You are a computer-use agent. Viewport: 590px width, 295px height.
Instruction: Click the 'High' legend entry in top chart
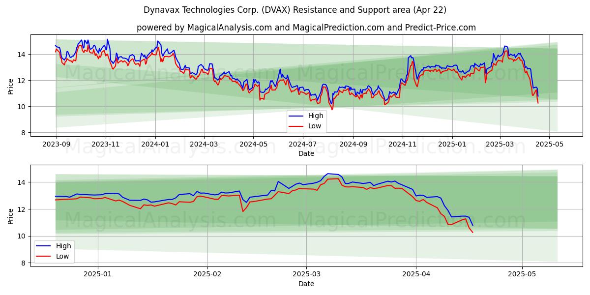(x=306, y=116)
